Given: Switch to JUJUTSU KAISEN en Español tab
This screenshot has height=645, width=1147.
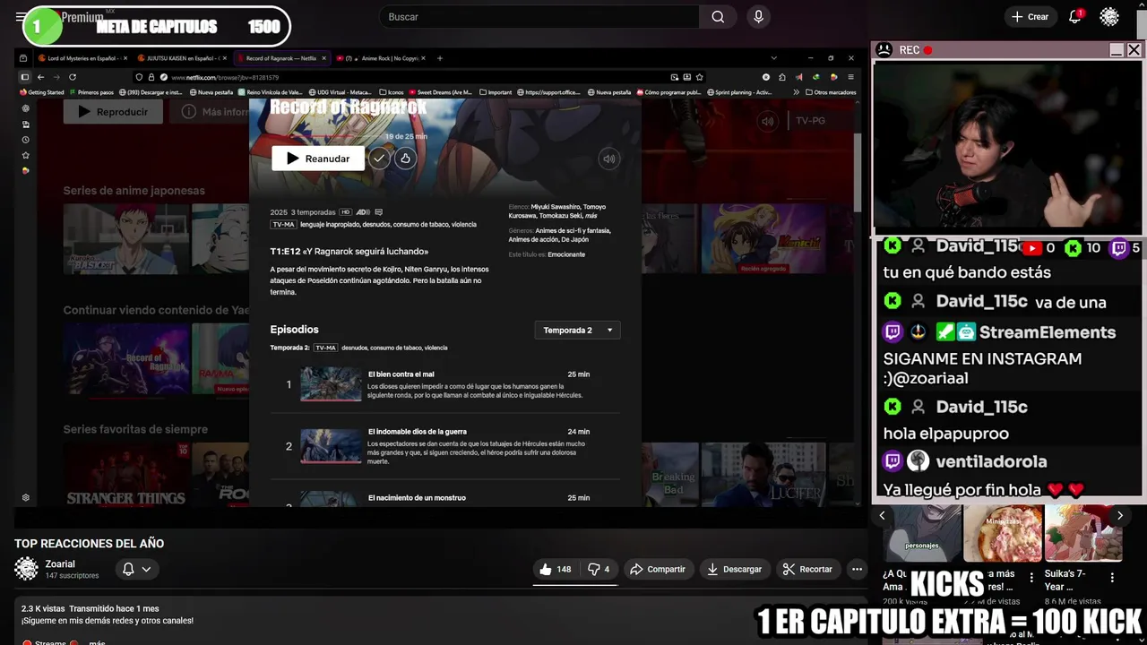Looking at the screenshot, I should tap(183, 58).
